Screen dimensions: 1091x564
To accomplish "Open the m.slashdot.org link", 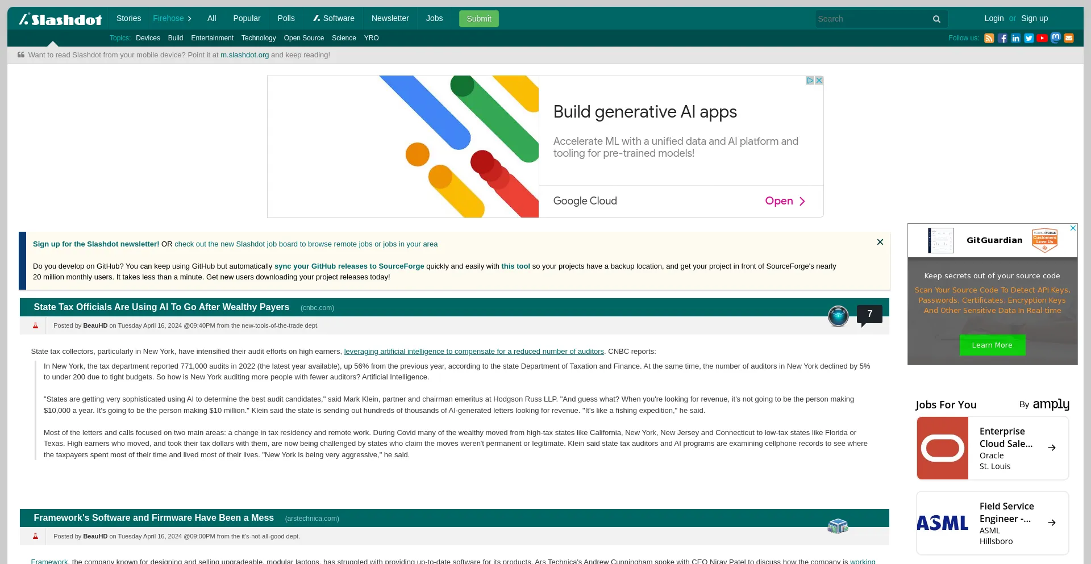I will [245, 55].
